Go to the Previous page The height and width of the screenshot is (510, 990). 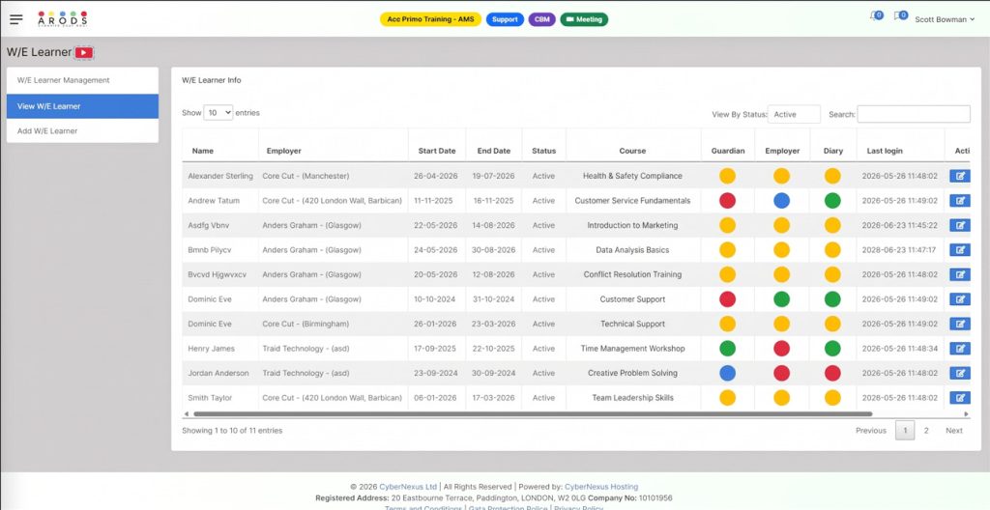pos(871,431)
